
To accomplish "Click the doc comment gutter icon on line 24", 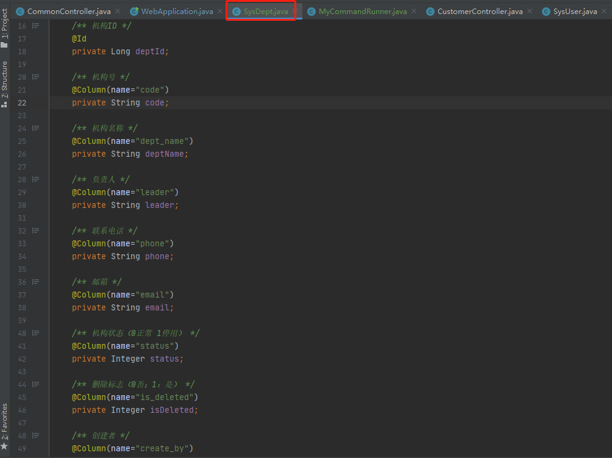I will tap(35, 128).
